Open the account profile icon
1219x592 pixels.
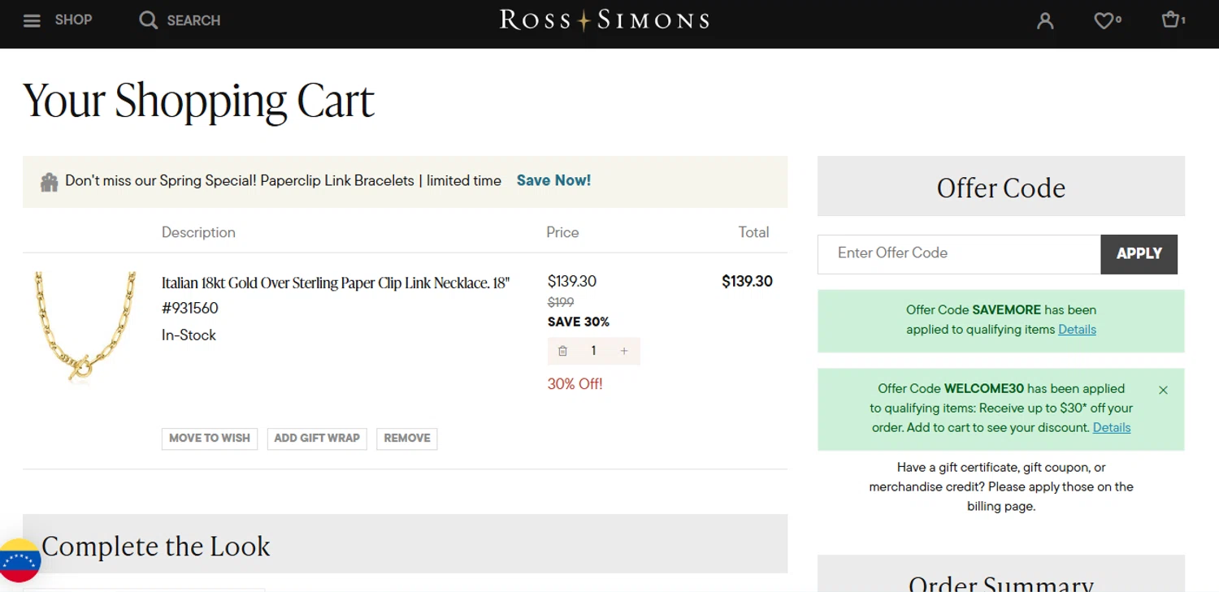(1045, 21)
